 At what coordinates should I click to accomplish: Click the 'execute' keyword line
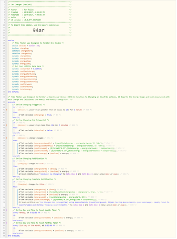pyautogui.click(x=11, y=102)
